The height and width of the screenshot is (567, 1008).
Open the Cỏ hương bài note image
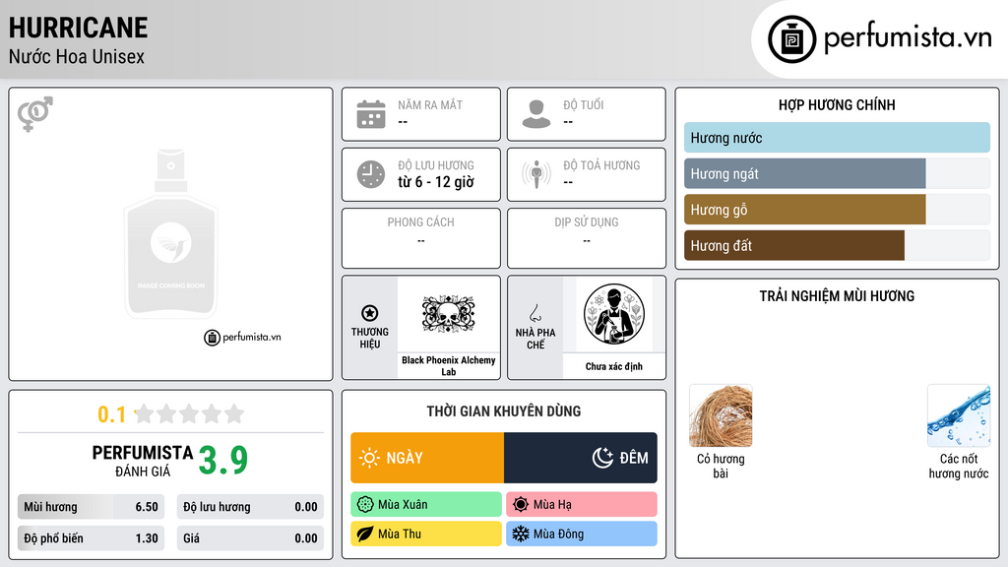(x=721, y=416)
